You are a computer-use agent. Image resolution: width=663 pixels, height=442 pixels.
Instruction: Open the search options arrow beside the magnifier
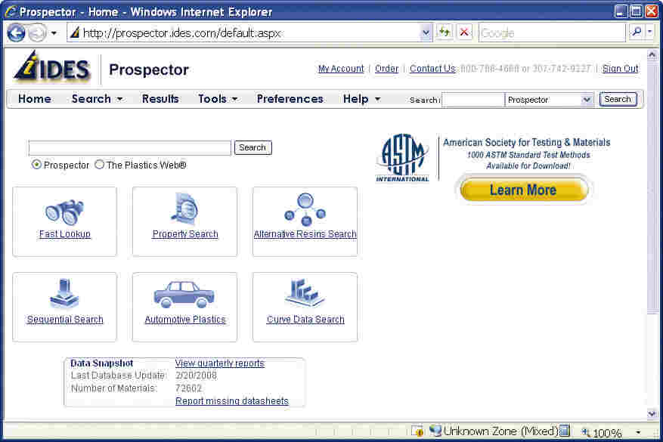650,32
